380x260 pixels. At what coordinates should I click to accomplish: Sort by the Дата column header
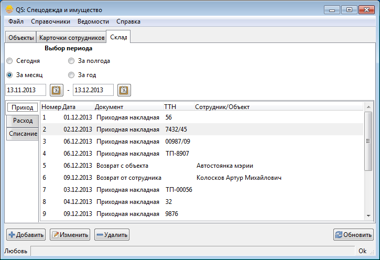(x=78, y=107)
